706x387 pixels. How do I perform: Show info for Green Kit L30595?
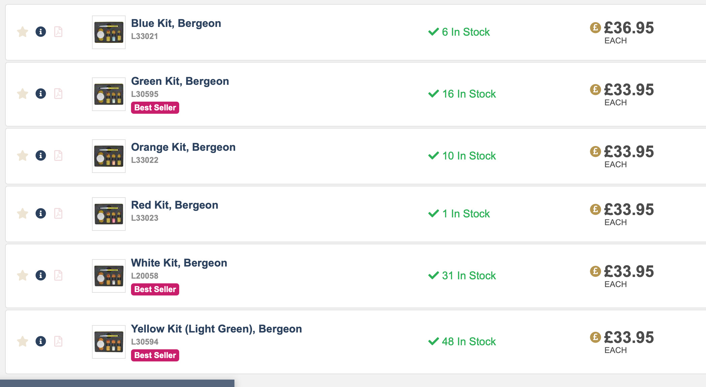pyautogui.click(x=41, y=94)
